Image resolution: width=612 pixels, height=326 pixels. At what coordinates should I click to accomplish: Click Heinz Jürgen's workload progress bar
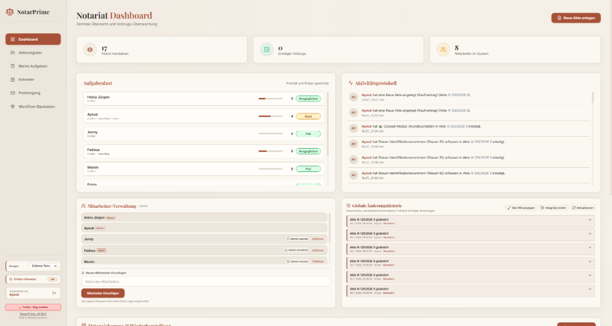pyautogui.click(x=271, y=99)
